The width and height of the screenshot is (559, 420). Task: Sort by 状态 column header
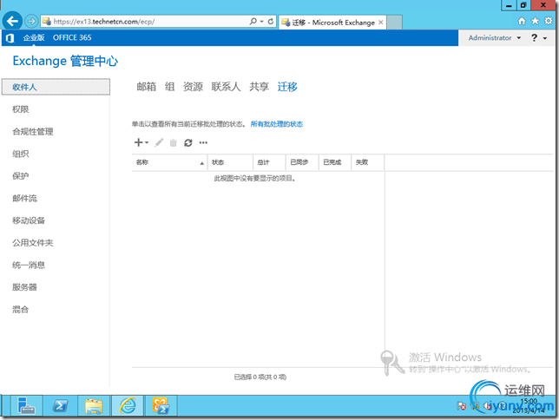point(230,162)
